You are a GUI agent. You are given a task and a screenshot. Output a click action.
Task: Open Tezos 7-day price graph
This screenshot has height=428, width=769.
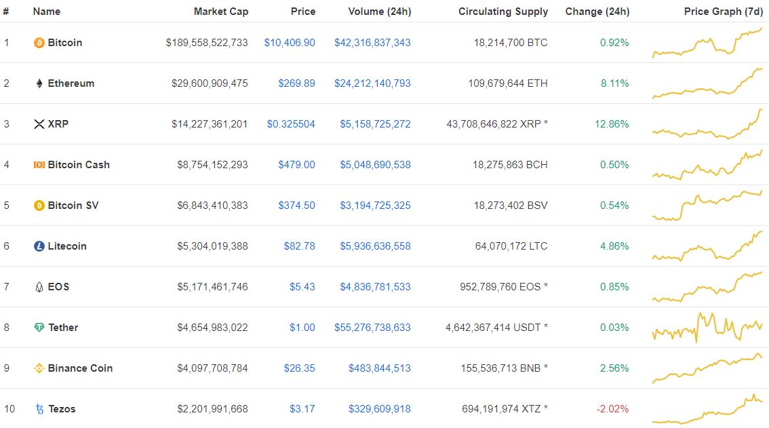click(707, 409)
